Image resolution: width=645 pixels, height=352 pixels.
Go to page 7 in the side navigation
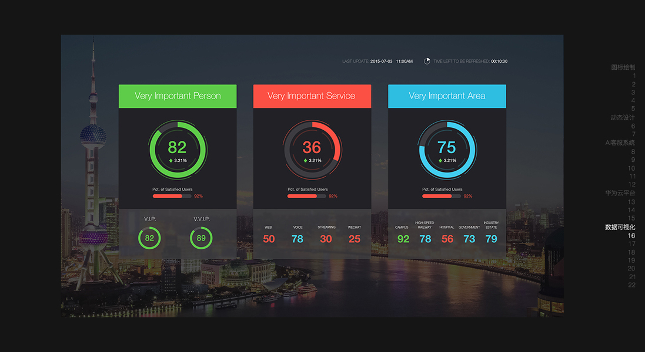click(633, 134)
